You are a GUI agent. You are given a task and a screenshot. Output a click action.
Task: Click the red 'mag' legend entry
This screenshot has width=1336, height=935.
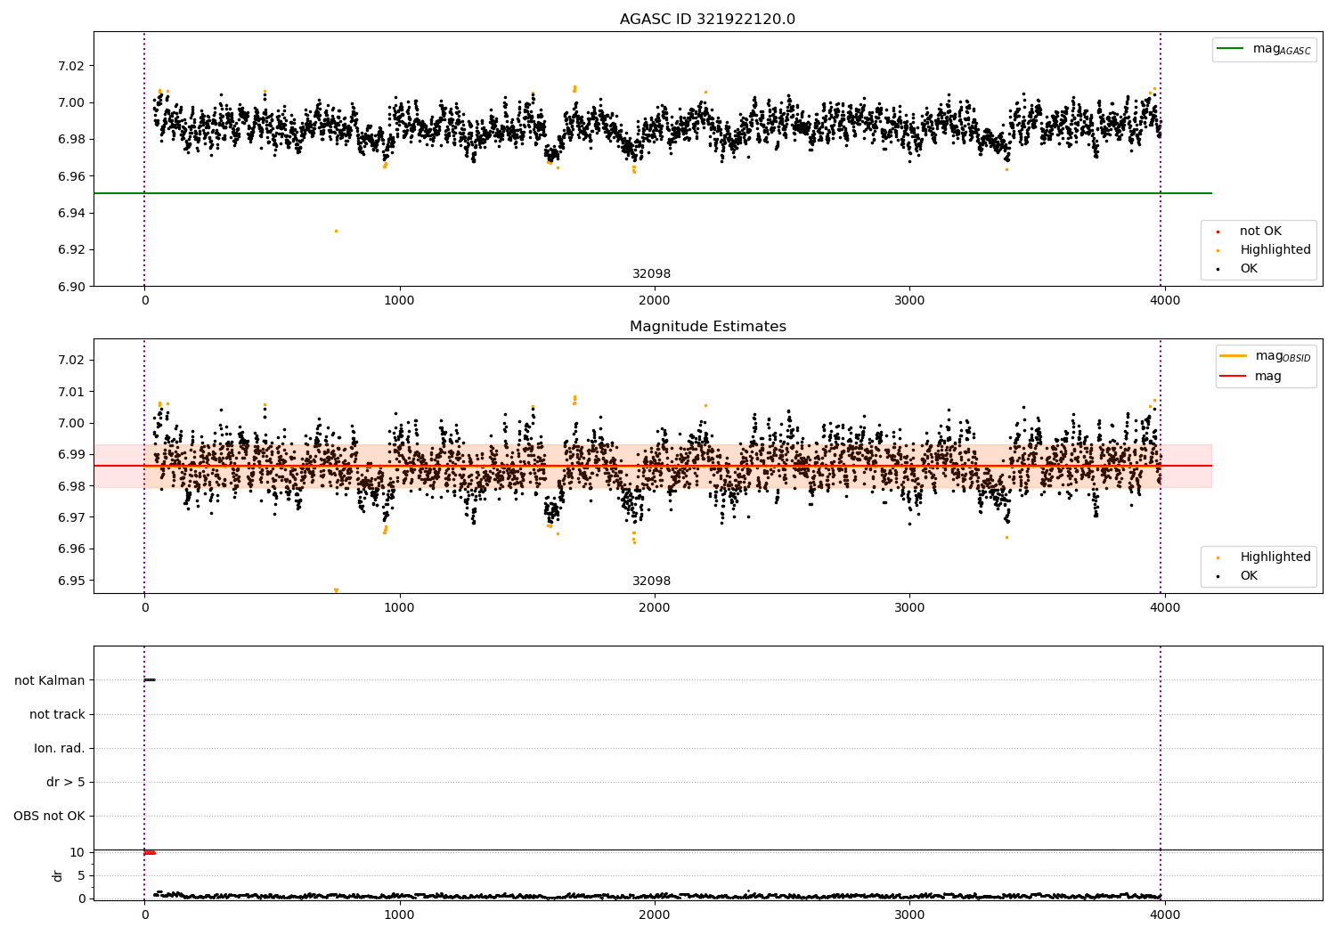pos(1250,377)
